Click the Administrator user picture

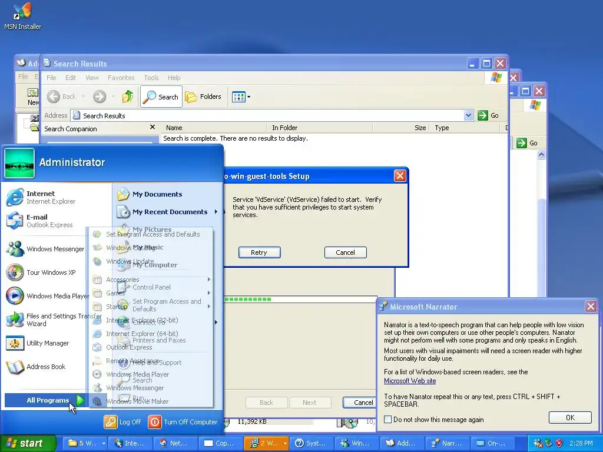pos(19,163)
